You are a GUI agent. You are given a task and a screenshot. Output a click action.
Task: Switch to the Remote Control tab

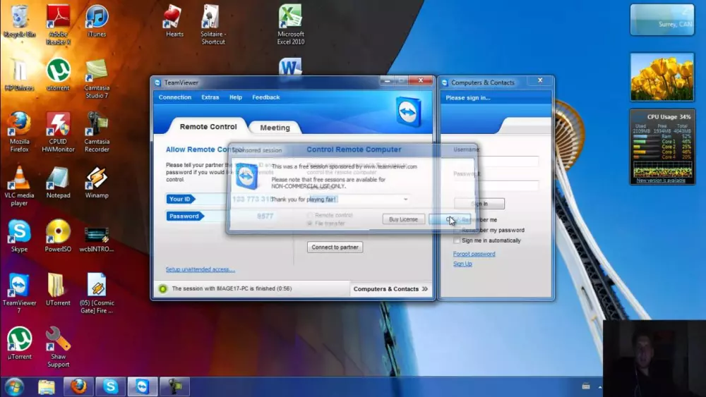pyautogui.click(x=208, y=127)
